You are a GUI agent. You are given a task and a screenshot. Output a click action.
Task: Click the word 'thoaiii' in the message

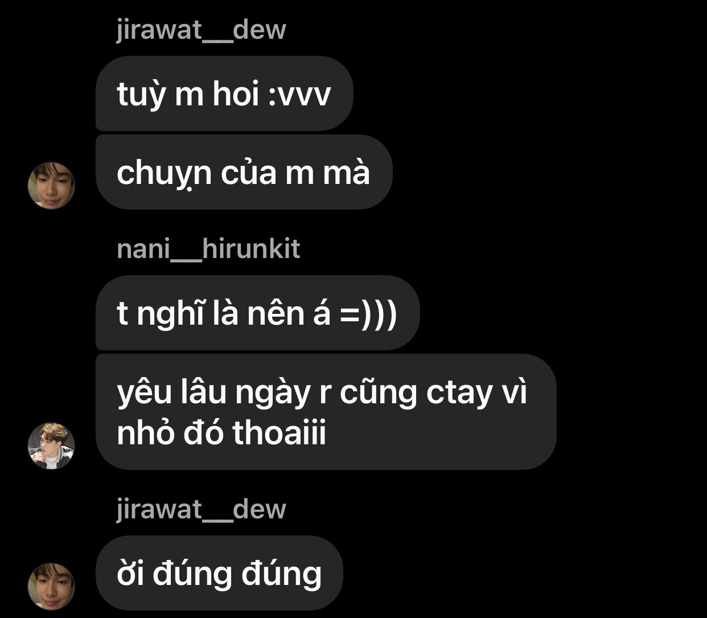(279, 433)
